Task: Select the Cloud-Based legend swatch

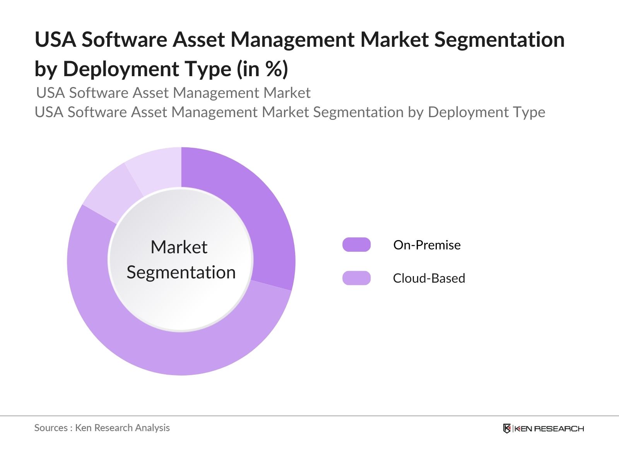Action: pyautogui.click(x=356, y=278)
